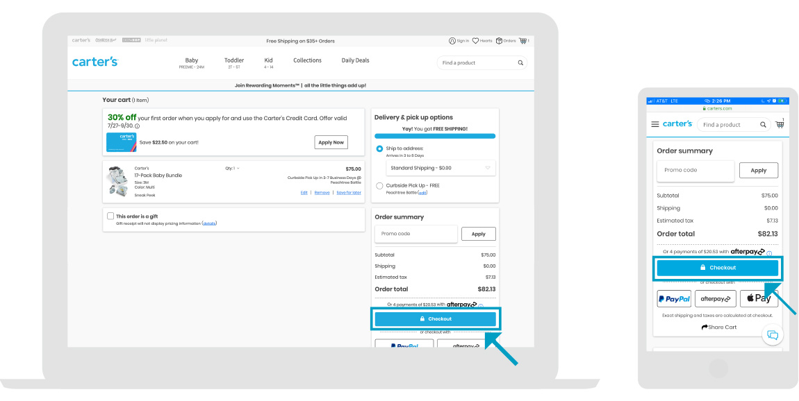Click the carter's logo on desktop site

click(x=94, y=62)
